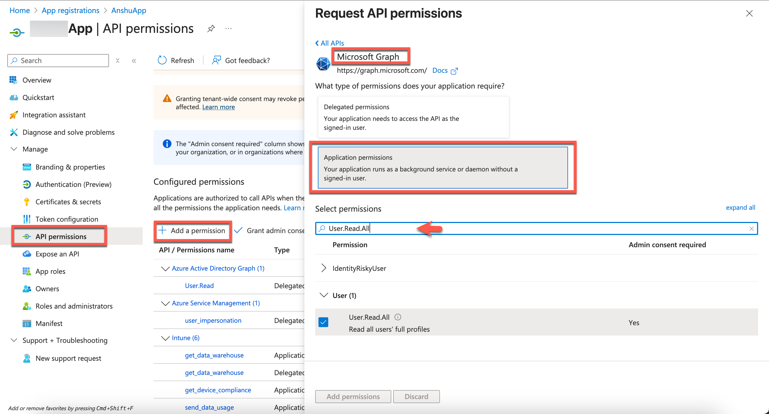Collapse the User (1) permission group
This screenshot has width=769, height=414.
tap(324, 295)
